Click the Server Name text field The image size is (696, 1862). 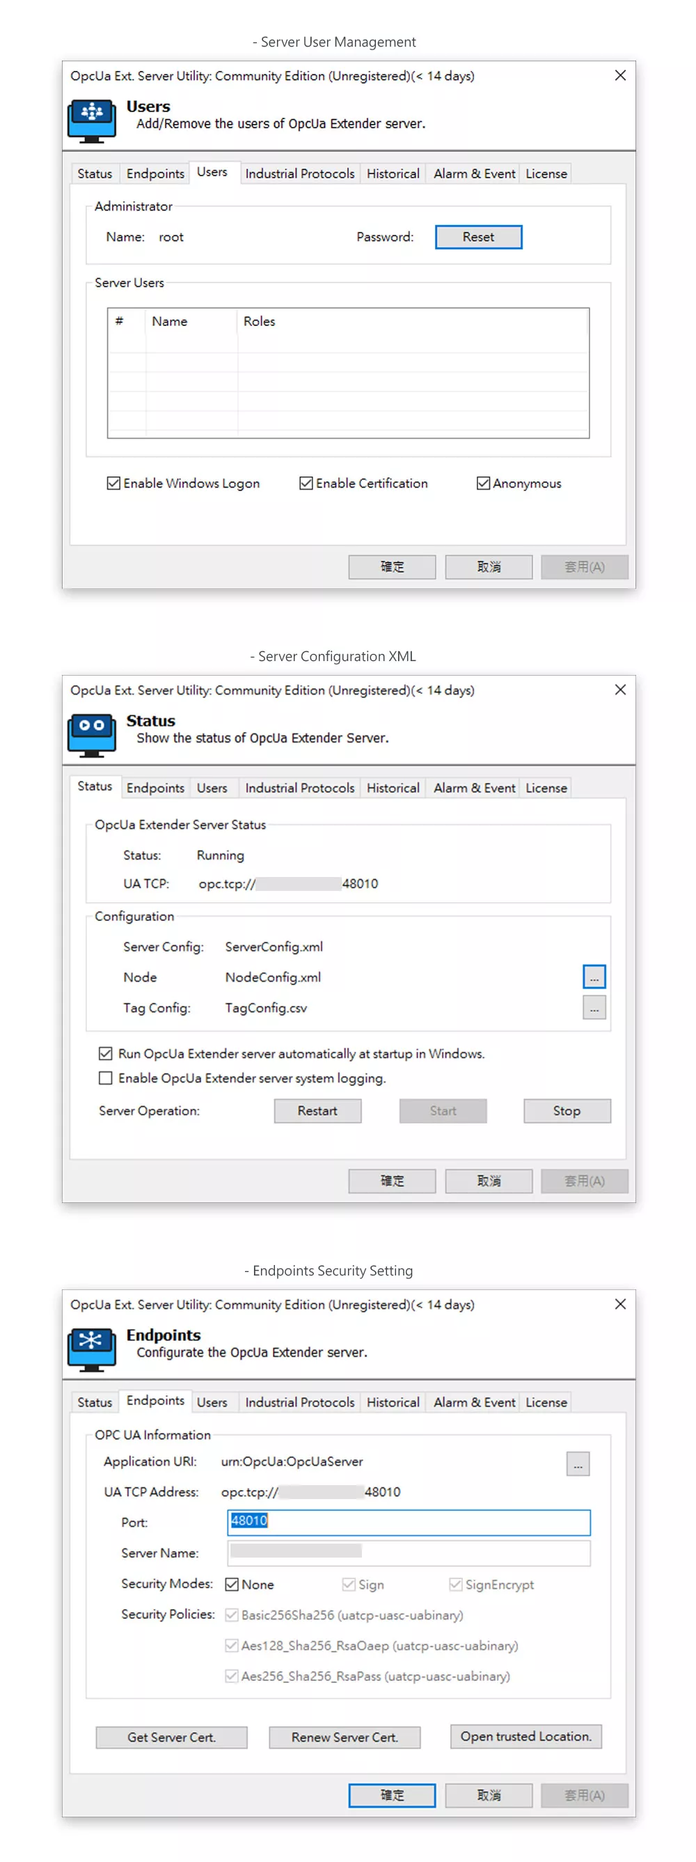click(409, 1552)
